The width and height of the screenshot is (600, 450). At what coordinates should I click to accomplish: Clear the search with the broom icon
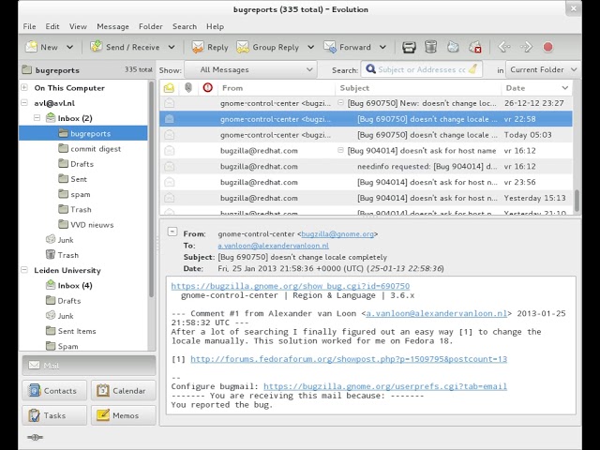(473, 69)
